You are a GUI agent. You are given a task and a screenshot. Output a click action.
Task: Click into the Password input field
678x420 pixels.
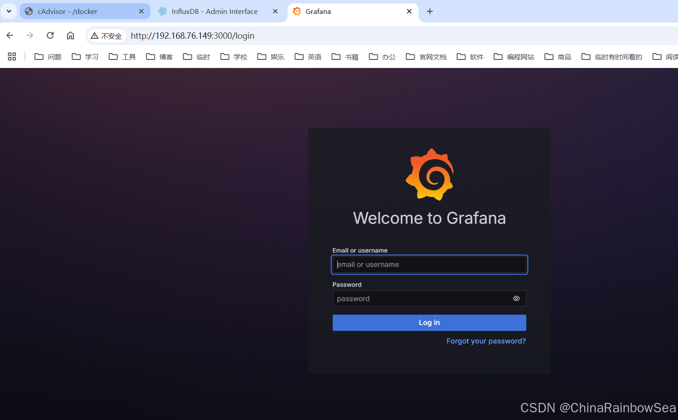pos(421,298)
